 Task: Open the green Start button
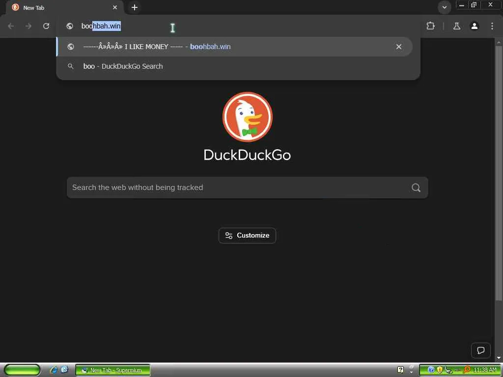click(x=22, y=370)
